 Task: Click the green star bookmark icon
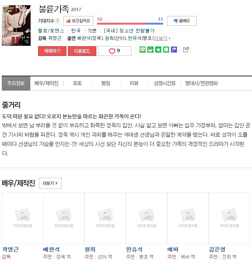(158, 50)
